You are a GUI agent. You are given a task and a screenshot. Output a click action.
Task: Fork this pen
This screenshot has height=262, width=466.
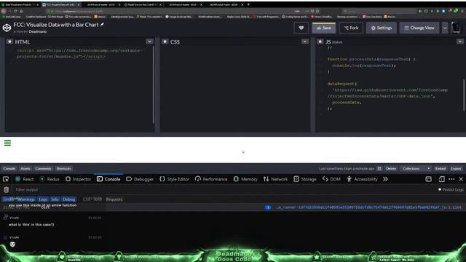point(351,28)
